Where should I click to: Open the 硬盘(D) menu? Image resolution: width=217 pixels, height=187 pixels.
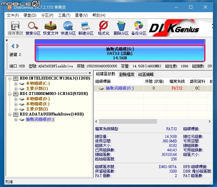pyautogui.click(x=30, y=15)
